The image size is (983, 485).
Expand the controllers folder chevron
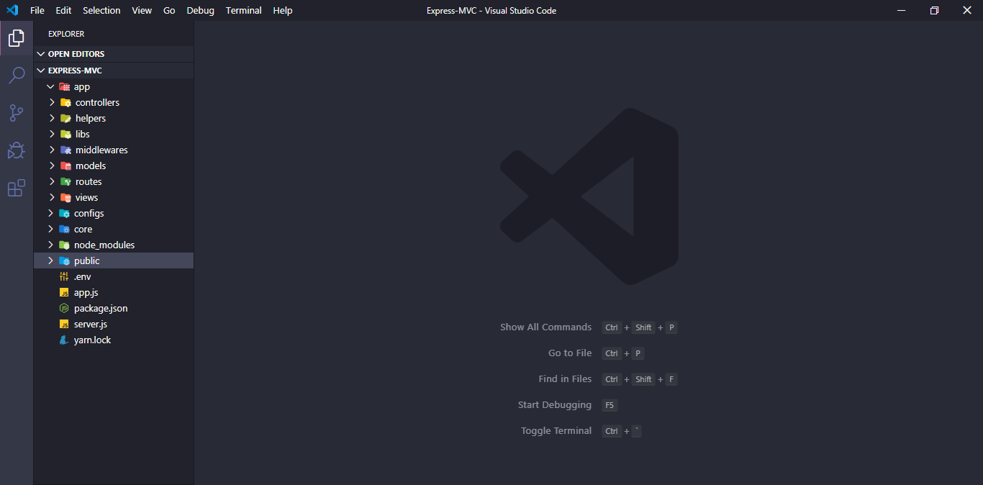coord(52,102)
